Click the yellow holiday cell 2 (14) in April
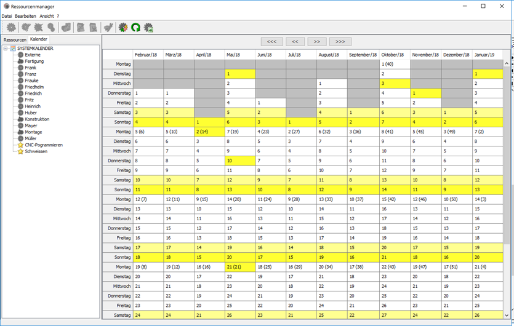 tap(209, 132)
